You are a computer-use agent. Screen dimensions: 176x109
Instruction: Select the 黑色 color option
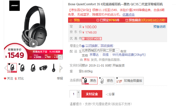pyautogui.click(x=90, y=81)
